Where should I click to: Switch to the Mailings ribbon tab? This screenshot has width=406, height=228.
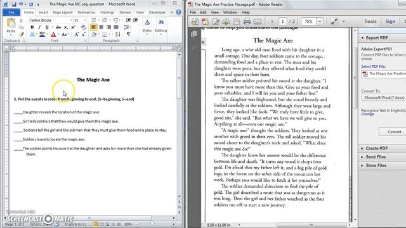(107, 12)
